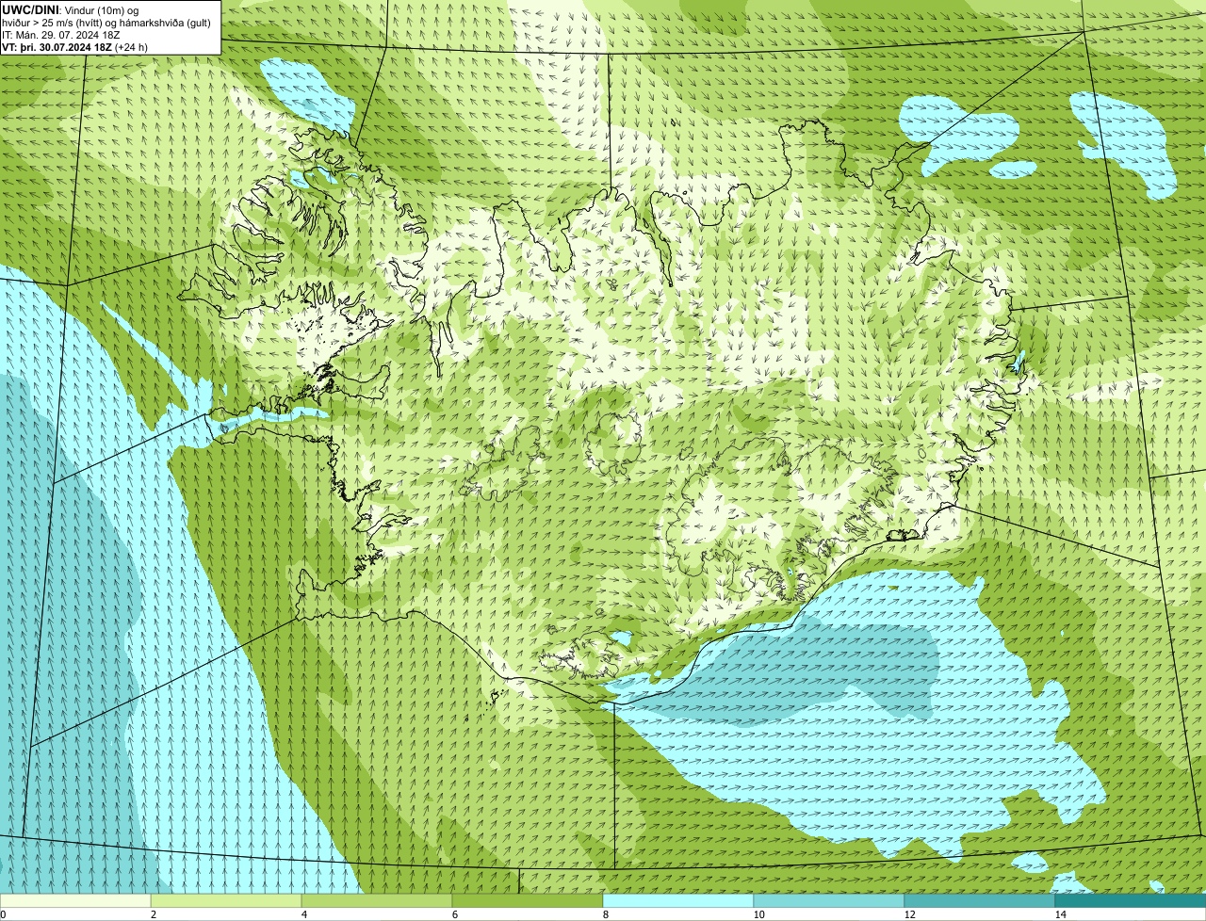The height and width of the screenshot is (921, 1206).
Task: Click the legend value "8"
Action: coord(605,914)
